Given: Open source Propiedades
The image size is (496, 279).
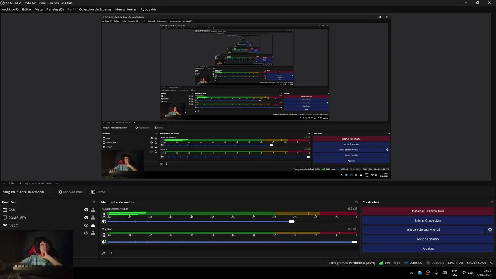Looking at the screenshot, I should click(x=71, y=192).
